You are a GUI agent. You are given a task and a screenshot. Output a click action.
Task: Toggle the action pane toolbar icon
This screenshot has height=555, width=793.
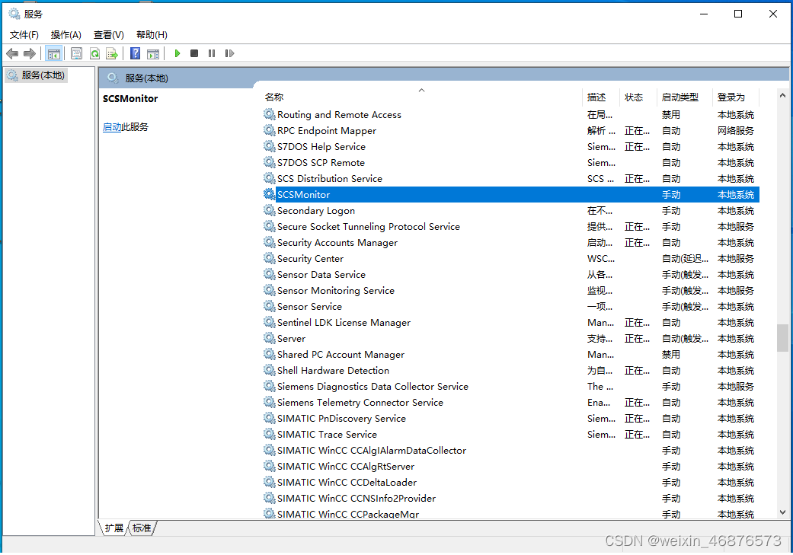(x=152, y=53)
